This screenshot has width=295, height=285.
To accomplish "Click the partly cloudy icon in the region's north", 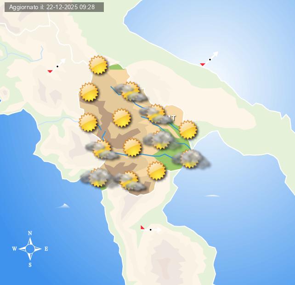I will (x=130, y=91).
